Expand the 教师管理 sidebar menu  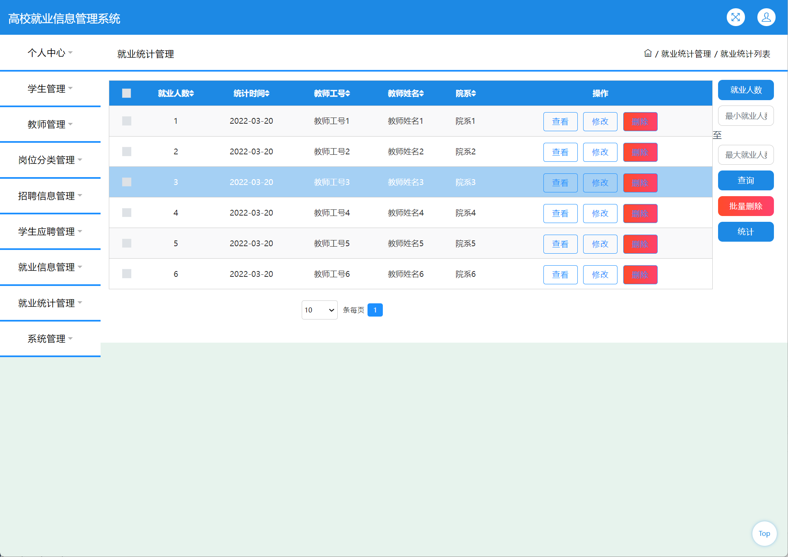coord(50,124)
